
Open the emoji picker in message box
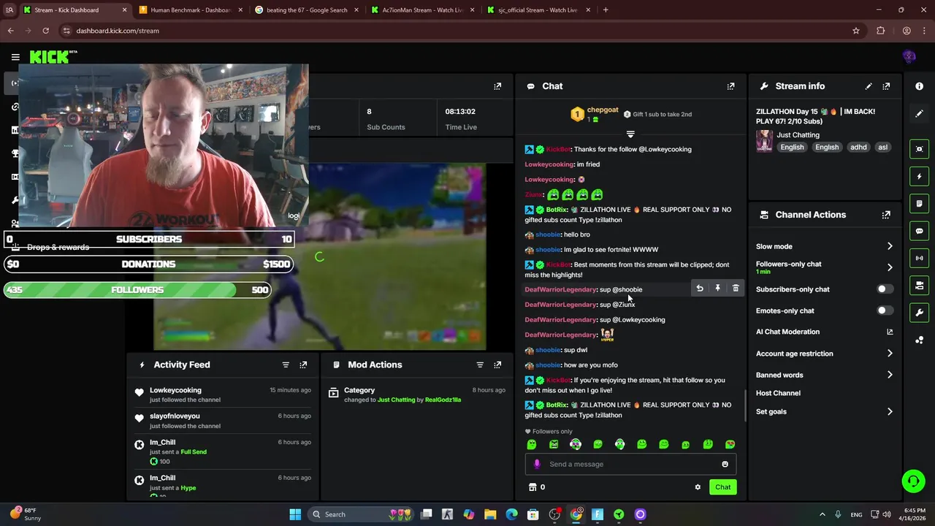pos(725,464)
